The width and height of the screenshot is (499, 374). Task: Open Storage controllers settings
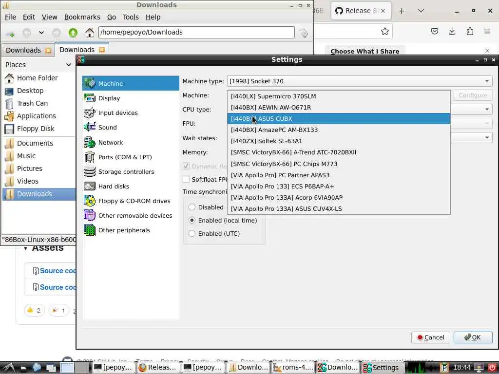click(131, 171)
